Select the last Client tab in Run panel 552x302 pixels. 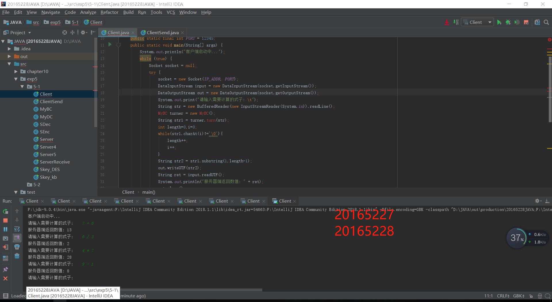(285, 201)
